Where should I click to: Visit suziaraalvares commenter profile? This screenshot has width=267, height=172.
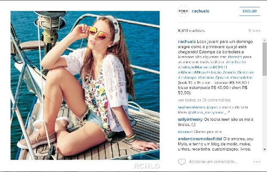(x=192, y=107)
